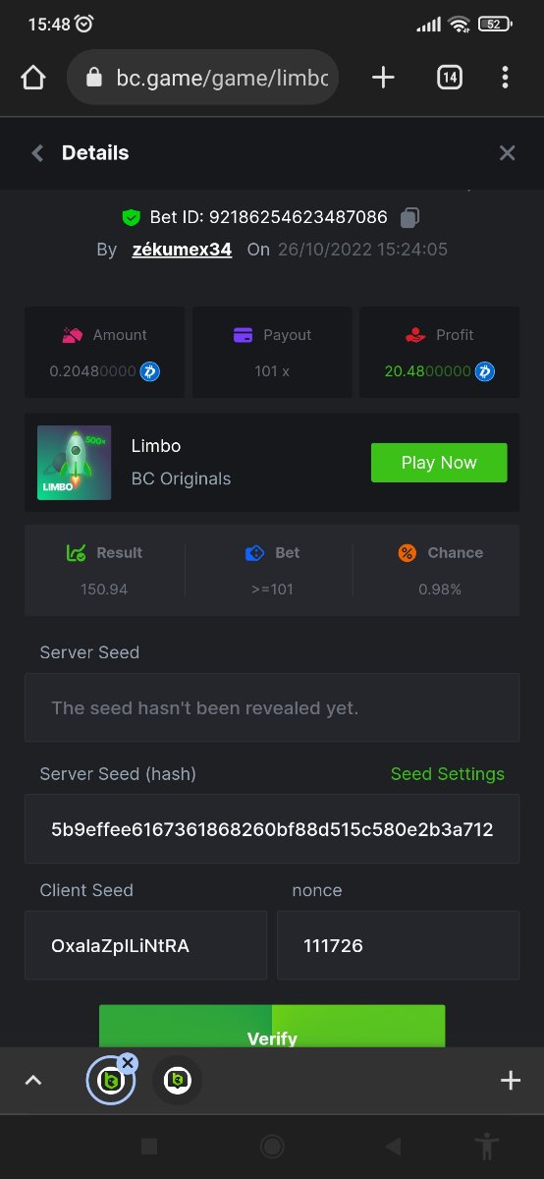
Task: Click the Play Now button
Action: pyautogui.click(x=439, y=463)
